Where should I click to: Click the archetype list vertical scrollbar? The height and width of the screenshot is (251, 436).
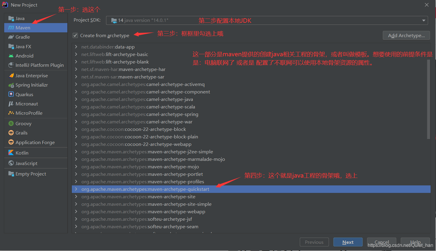click(x=429, y=99)
